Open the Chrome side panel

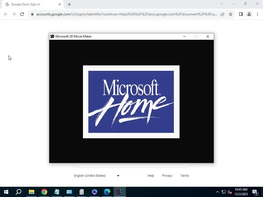point(241,14)
